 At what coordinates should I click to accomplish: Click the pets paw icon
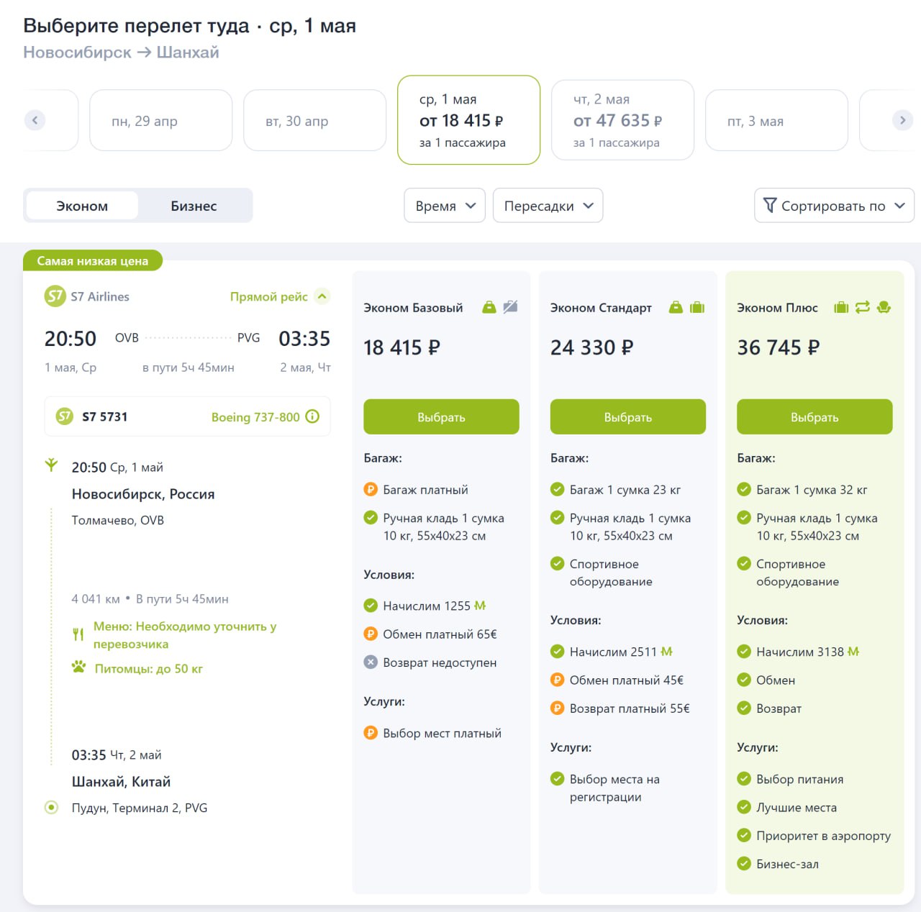(x=78, y=667)
